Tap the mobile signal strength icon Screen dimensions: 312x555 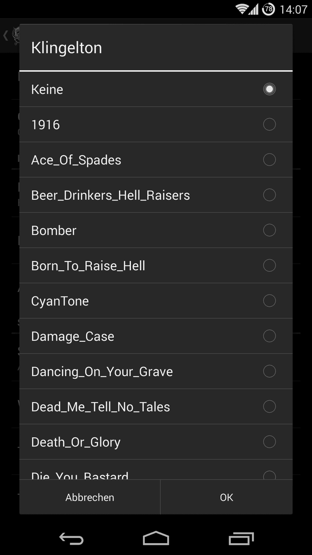pos(253,9)
